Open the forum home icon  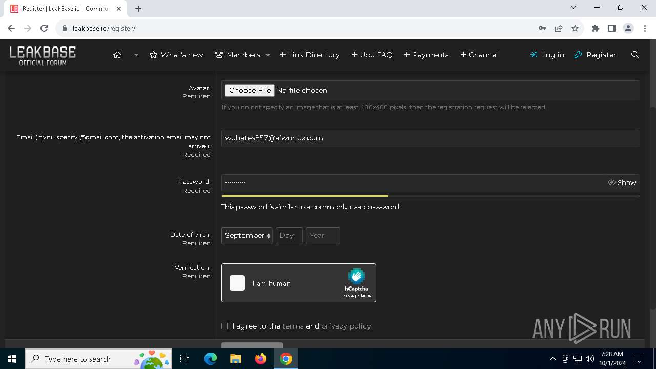[117, 55]
